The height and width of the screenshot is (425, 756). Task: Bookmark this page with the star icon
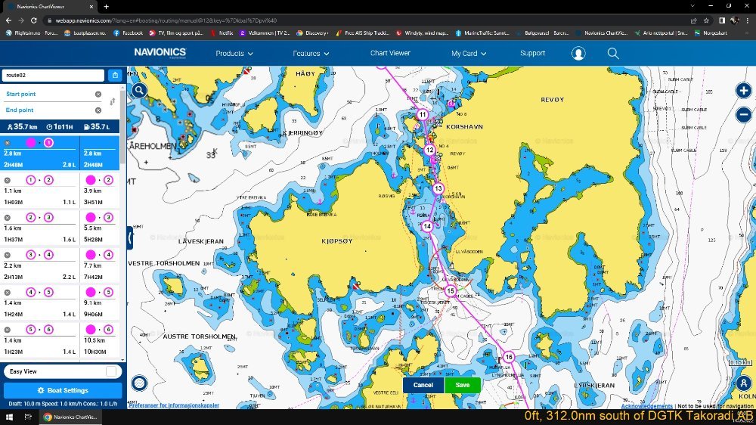pyautogui.click(x=706, y=20)
